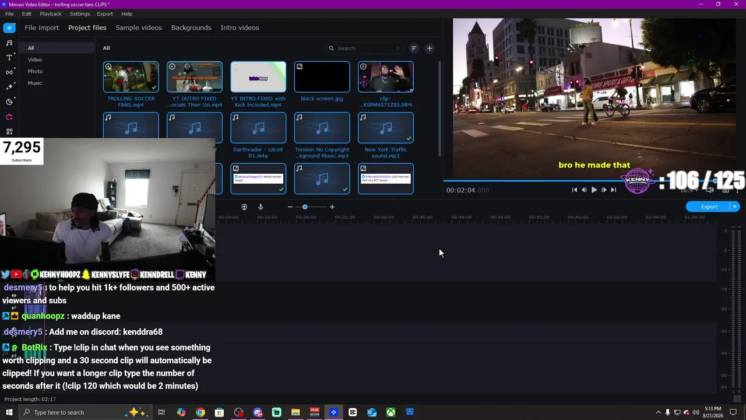The image size is (746, 420).
Task: Open the round sticker-shaped sidebar panel
Action: point(9,102)
